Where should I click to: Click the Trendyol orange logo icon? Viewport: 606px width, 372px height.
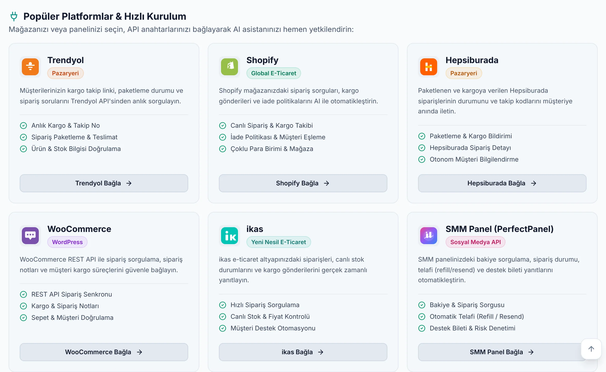pyautogui.click(x=30, y=67)
